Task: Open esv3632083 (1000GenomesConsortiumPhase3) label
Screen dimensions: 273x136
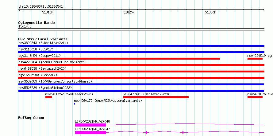Action: pyautogui.click(x=55, y=81)
